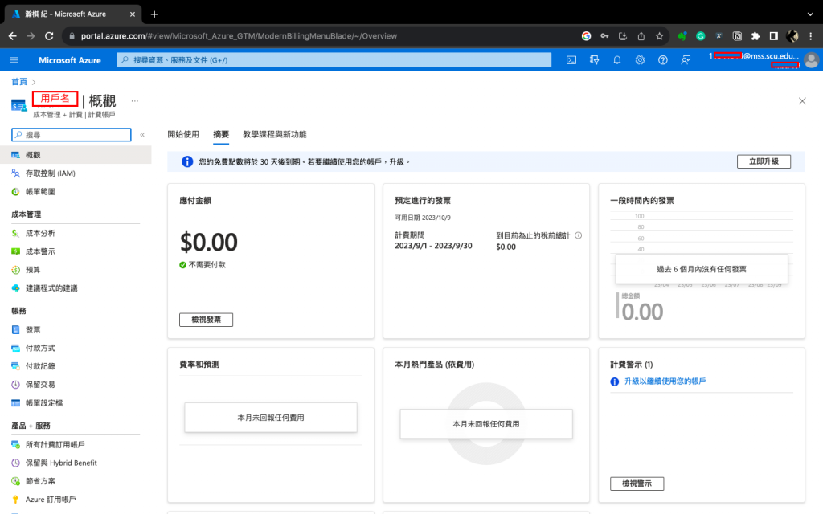Image resolution: width=823 pixels, height=514 pixels.
Task: Open the tab search chevron in Chrome
Action: [811, 14]
